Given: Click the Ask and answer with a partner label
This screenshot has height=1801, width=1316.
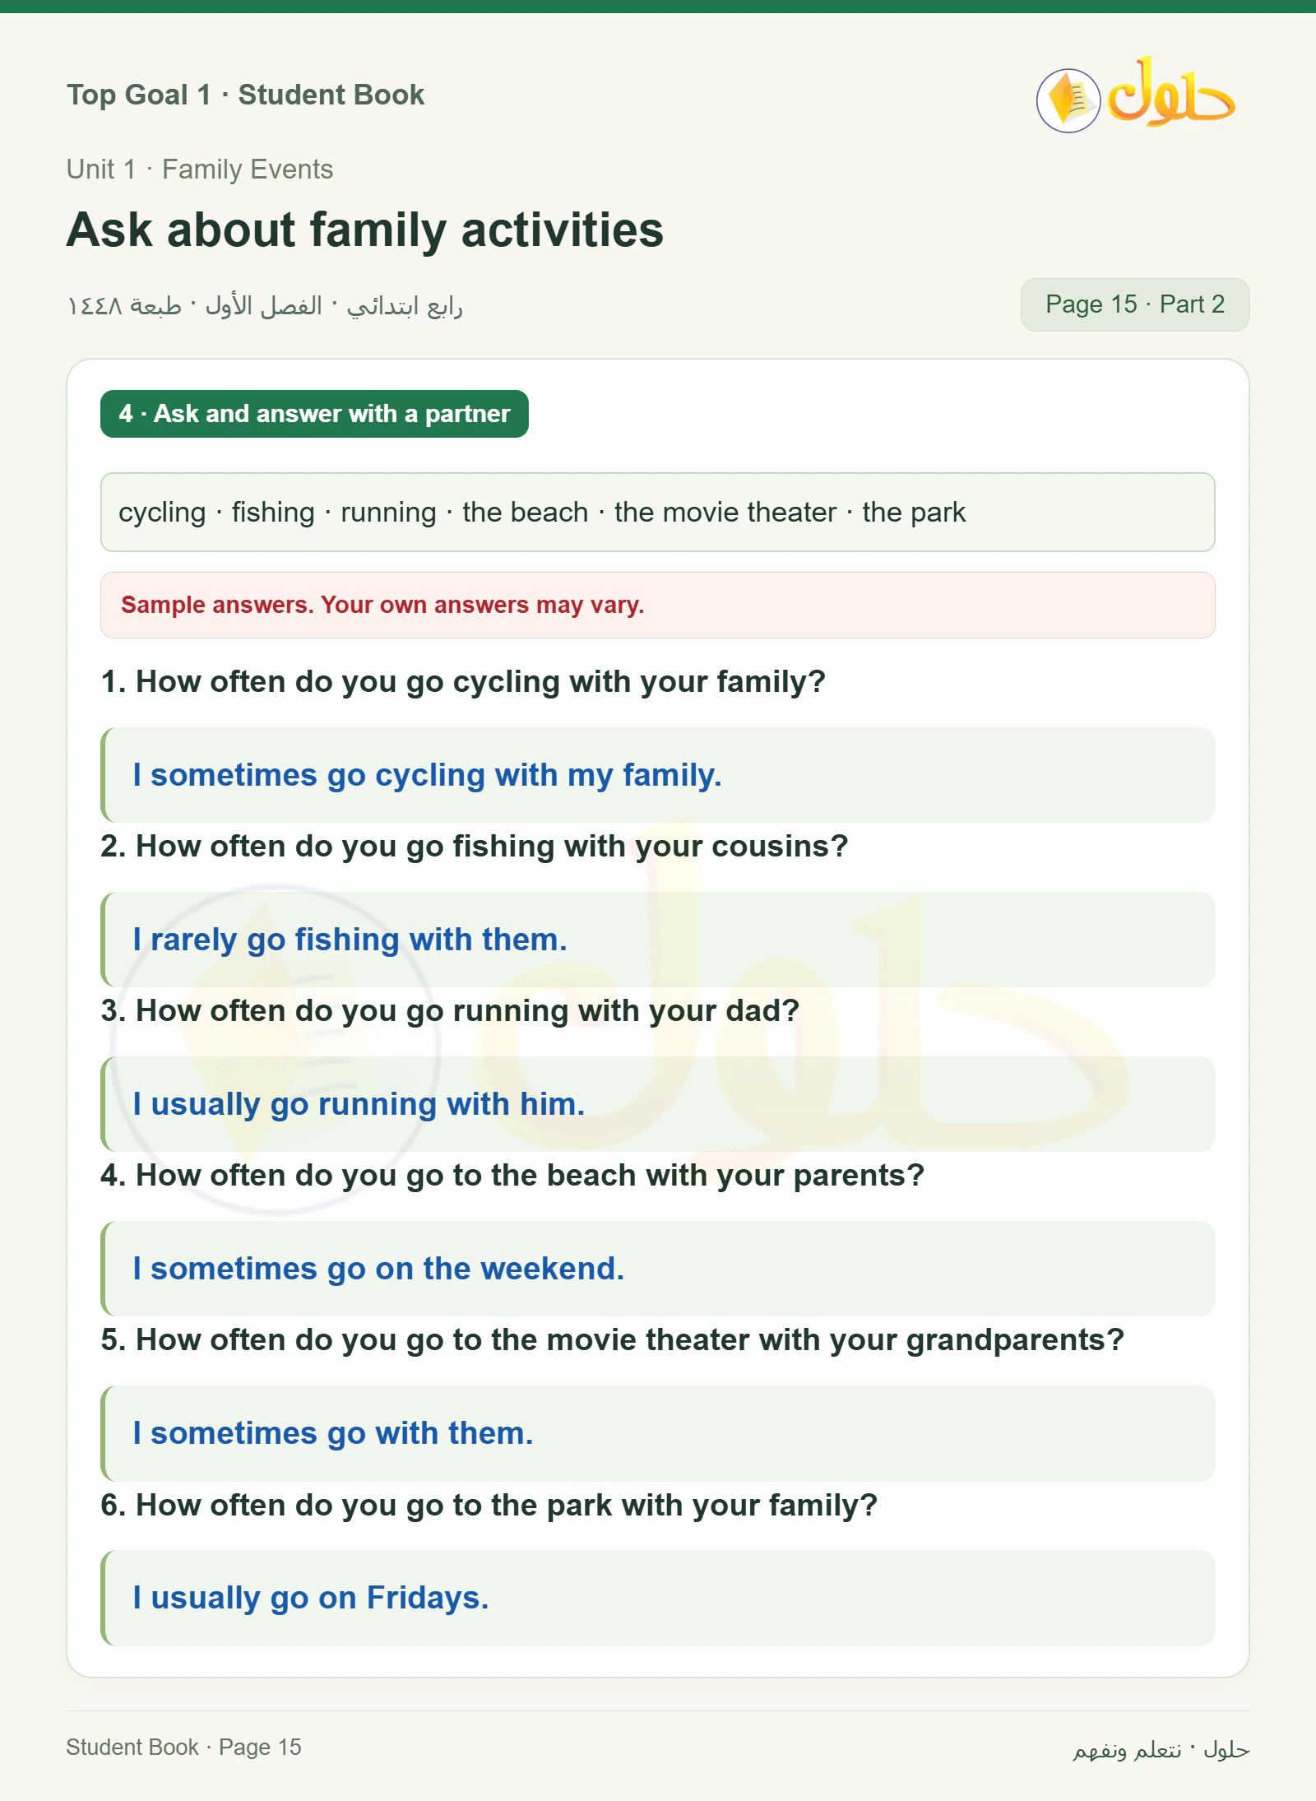Looking at the screenshot, I should coord(314,414).
